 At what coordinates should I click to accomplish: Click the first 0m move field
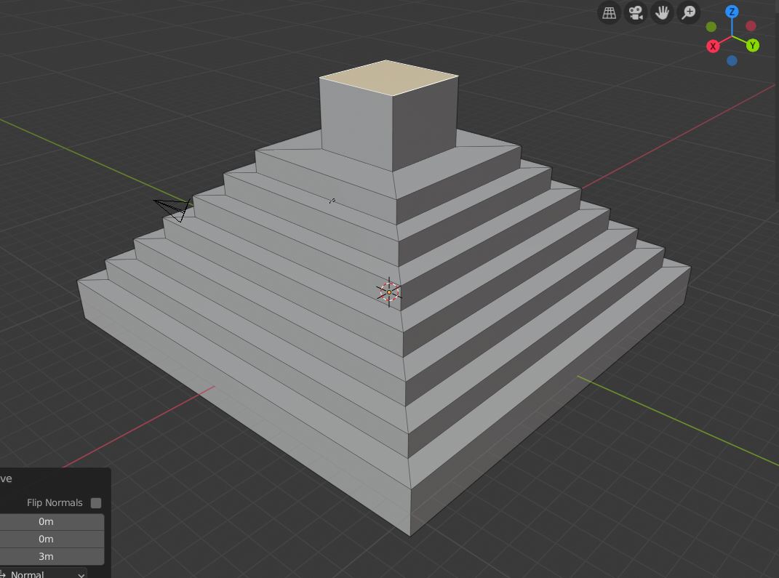point(46,521)
